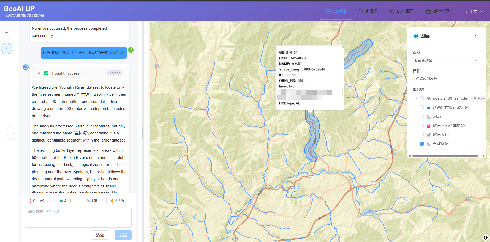
Task: Click the panel splitter handle
Action: point(143,133)
